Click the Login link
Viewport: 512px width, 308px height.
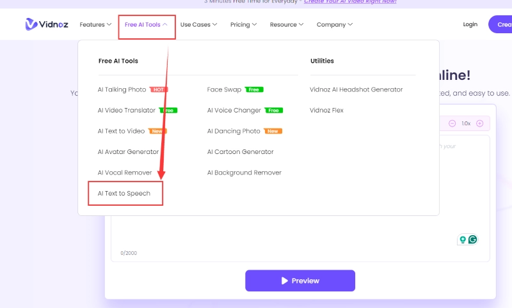[470, 24]
